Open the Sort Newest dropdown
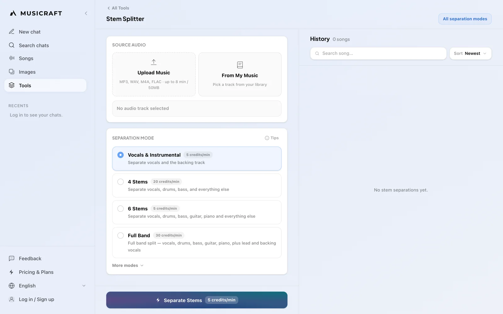 (x=470, y=53)
